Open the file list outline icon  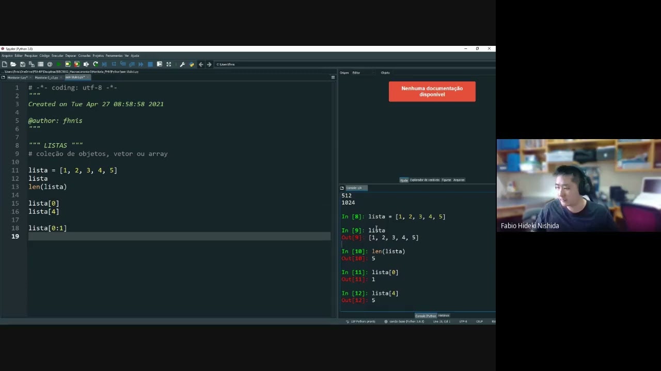[x=40, y=64]
